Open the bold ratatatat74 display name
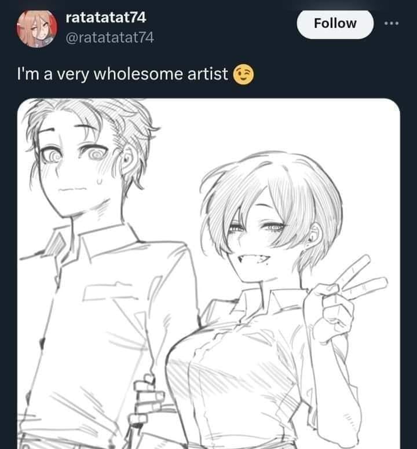Screen dimensions: 417x449 [106, 17]
